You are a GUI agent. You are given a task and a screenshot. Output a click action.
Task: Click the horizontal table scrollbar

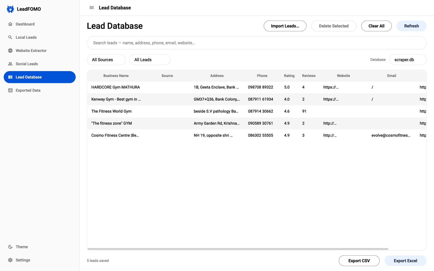click(238, 249)
